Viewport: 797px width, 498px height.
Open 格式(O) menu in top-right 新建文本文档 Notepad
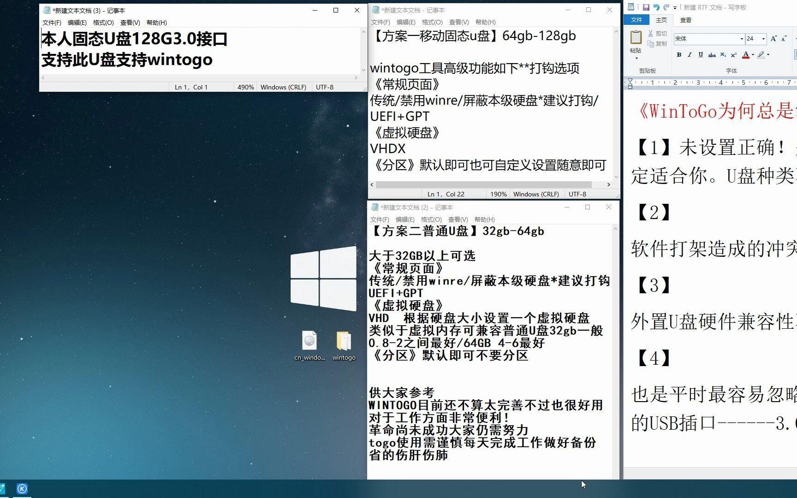(x=432, y=22)
